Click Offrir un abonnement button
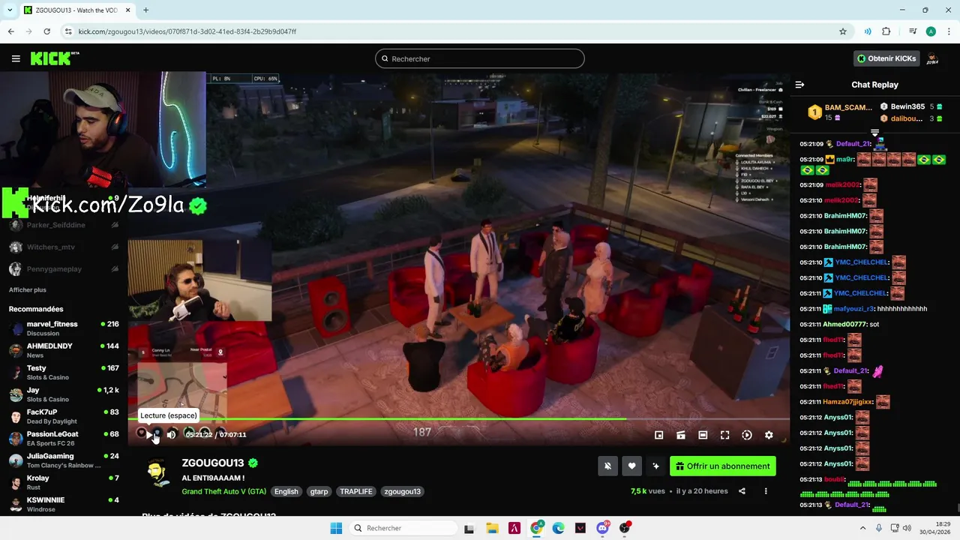 (x=723, y=466)
